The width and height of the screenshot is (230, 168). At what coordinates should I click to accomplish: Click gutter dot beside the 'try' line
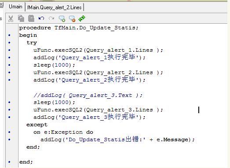click(x=10, y=43)
